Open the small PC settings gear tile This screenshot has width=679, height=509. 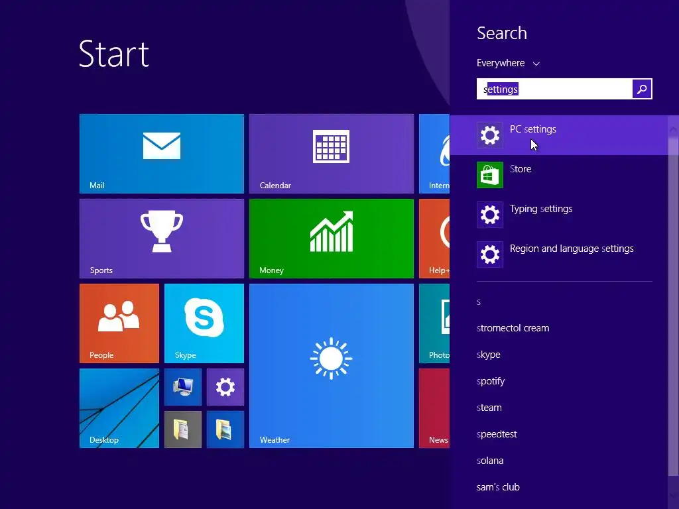[x=225, y=387]
